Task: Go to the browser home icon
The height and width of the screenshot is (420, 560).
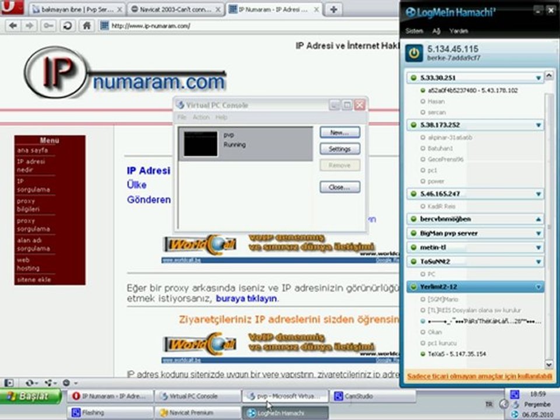Action: [x=86, y=26]
